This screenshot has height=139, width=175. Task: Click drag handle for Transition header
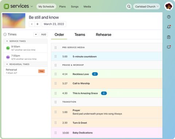(55, 102)
